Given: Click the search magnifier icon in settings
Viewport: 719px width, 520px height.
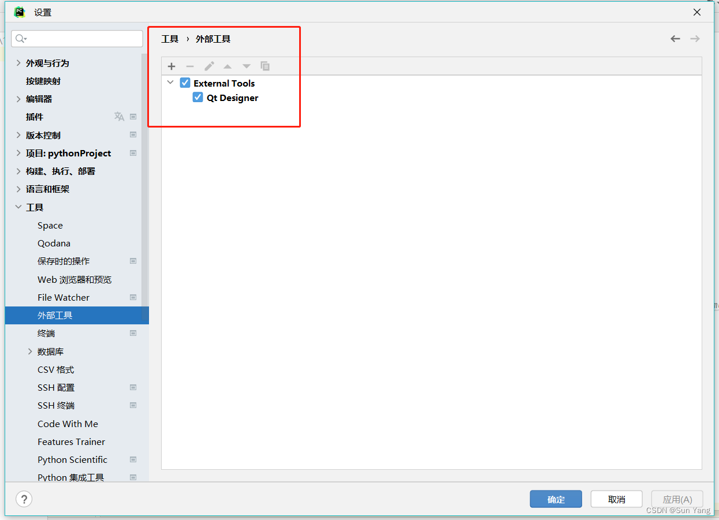Looking at the screenshot, I should [x=21, y=39].
